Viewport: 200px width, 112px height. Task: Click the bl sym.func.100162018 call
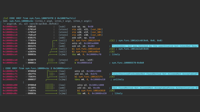[x=91, y=91]
